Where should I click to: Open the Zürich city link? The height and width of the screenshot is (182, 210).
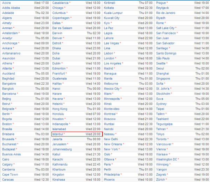(161, 180)
